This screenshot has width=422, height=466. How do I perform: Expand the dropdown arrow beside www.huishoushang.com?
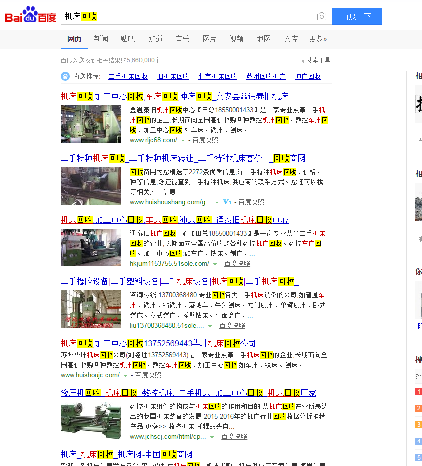pos(217,203)
